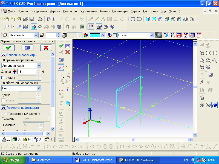Image resolution: width=219 pixels, height=164 pixels.
Task: Click green checkmark in vertical automenu
Action: click(61, 46)
